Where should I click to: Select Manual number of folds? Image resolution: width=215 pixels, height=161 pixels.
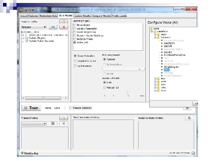pos(105,88)
